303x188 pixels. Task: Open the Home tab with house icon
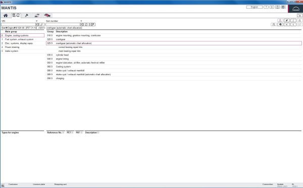click(6, 16)
